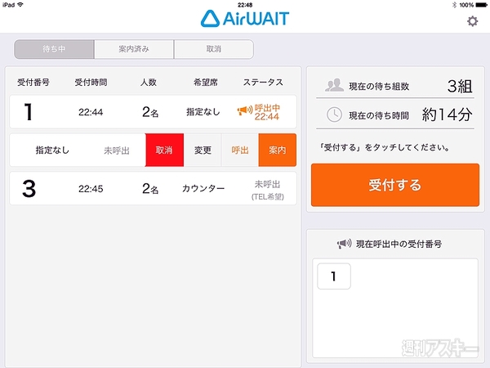This screenshot has width=490, height=368.
Task: Tap the AirWAIT logo
Action: pos(245,19)
